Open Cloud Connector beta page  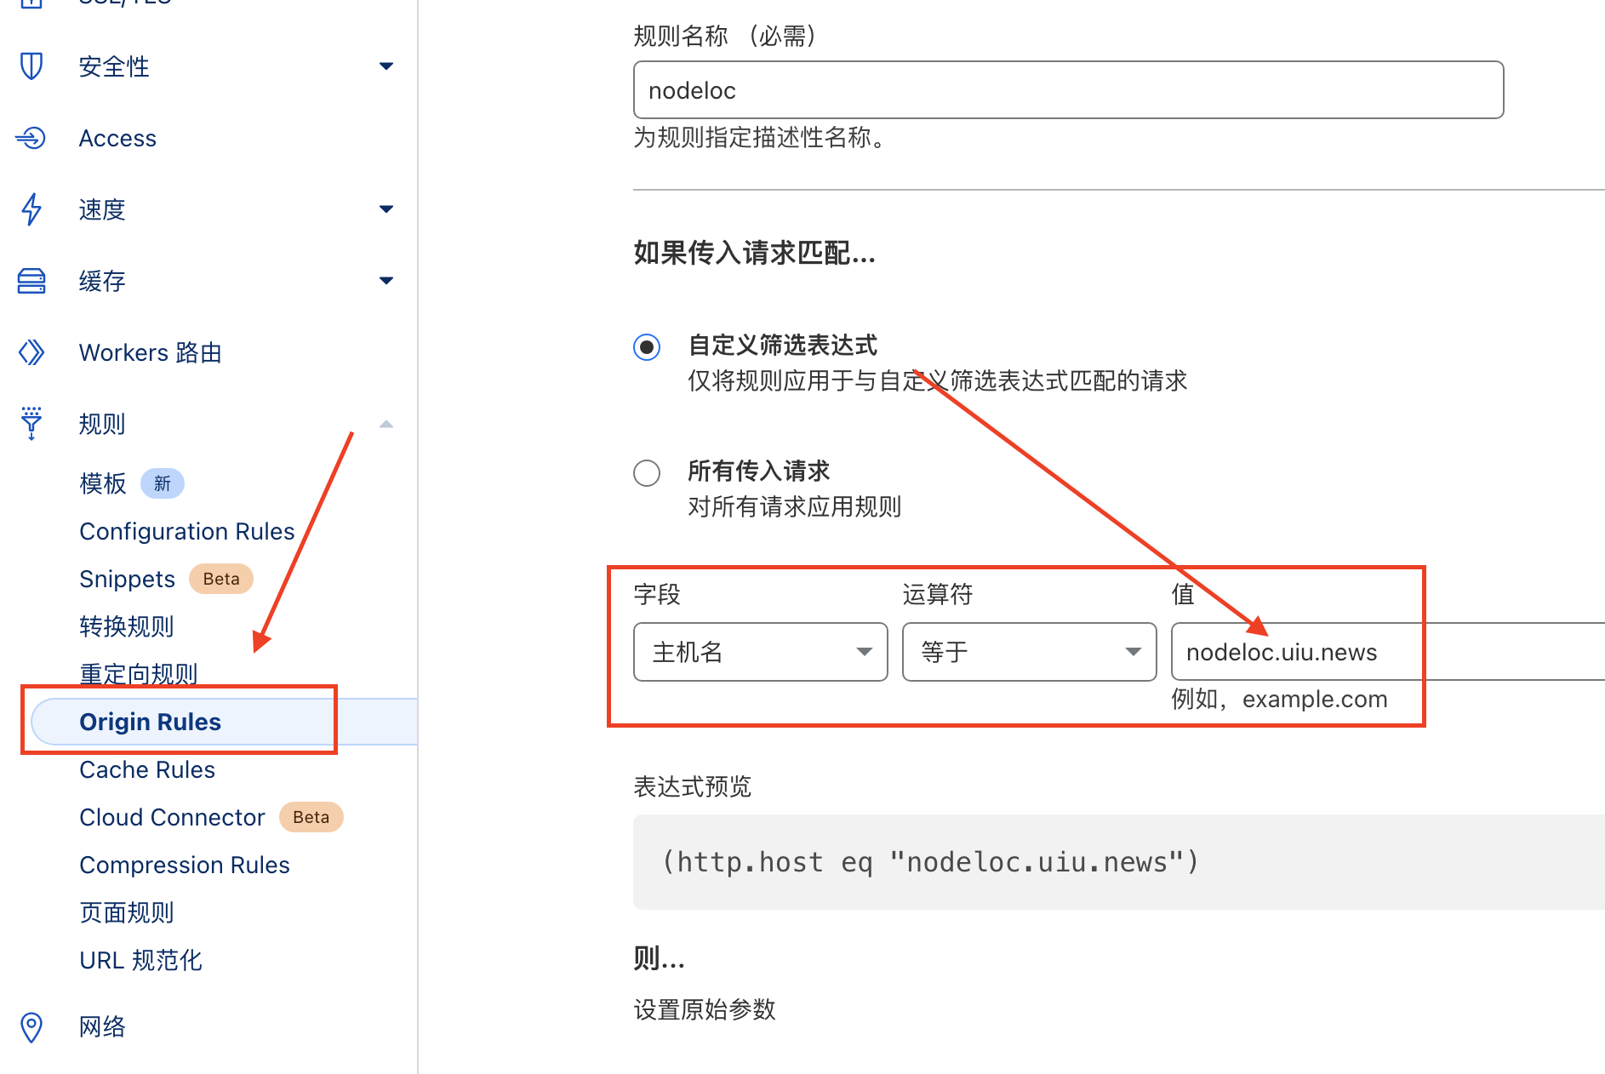(x=172, y=817)
